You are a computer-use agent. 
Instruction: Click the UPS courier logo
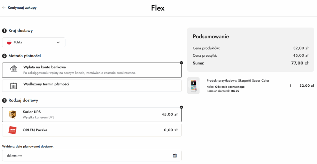[x=13, y=114]
